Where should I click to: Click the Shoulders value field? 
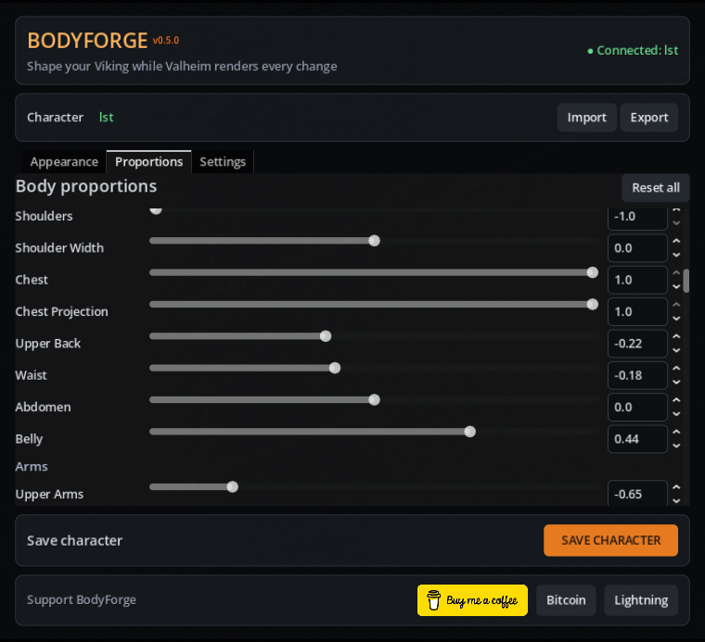[637, 218]
